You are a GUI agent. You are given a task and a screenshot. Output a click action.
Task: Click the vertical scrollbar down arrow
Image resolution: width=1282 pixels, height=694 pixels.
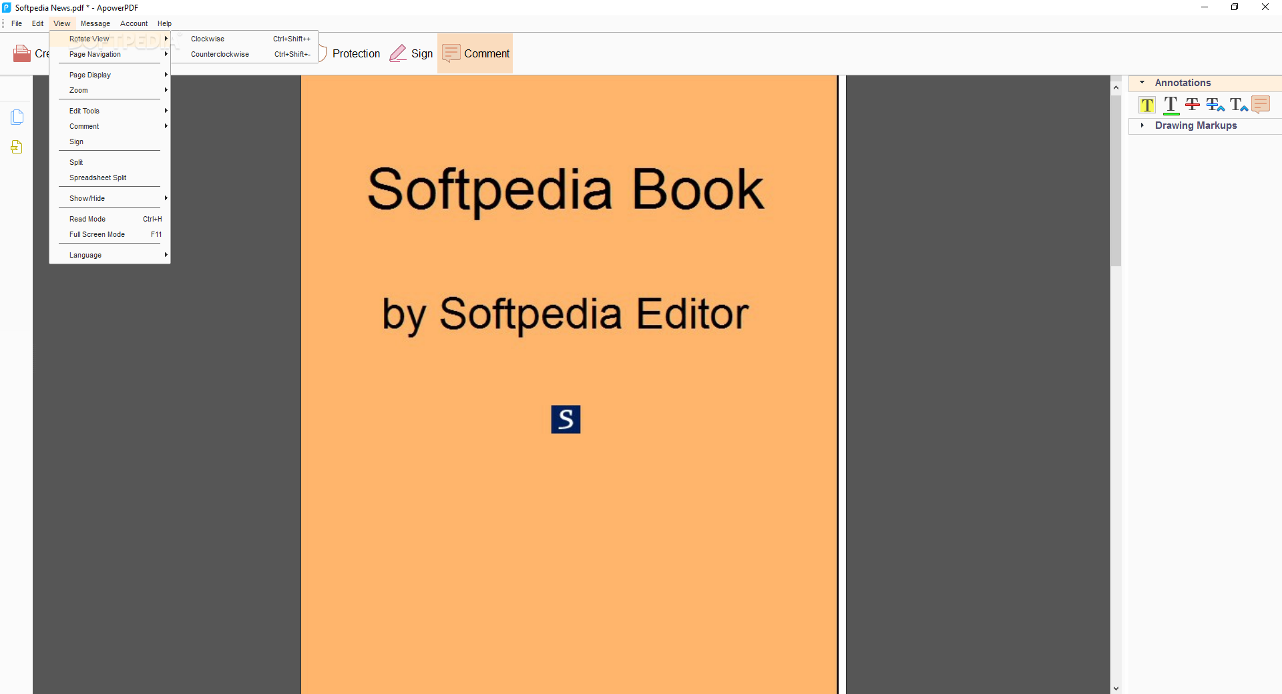pos(1116,688)
